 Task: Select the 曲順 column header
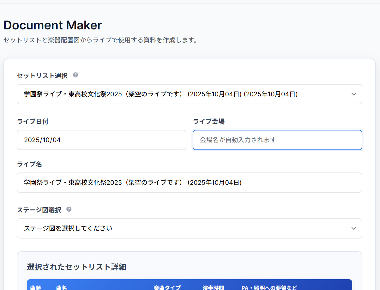36,287
